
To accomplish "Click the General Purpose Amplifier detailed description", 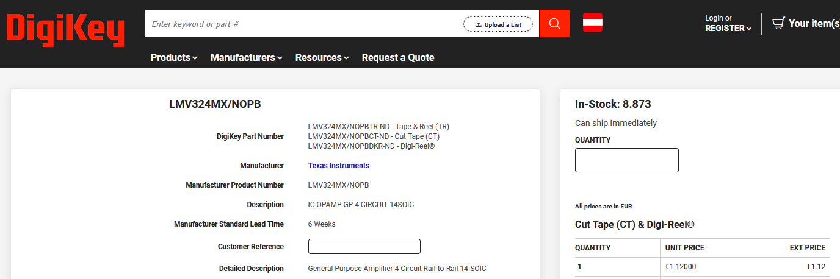I will pyautogui.click(x=397, y=269).
